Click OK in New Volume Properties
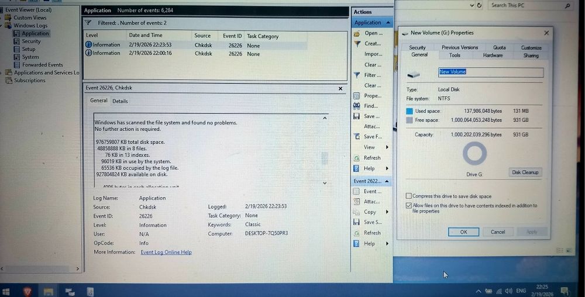585x297 pixels. tap(463, 232)
